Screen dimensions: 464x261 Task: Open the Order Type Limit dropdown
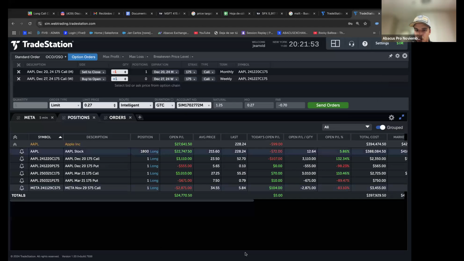pyautogui.click(x=65, y=105)
